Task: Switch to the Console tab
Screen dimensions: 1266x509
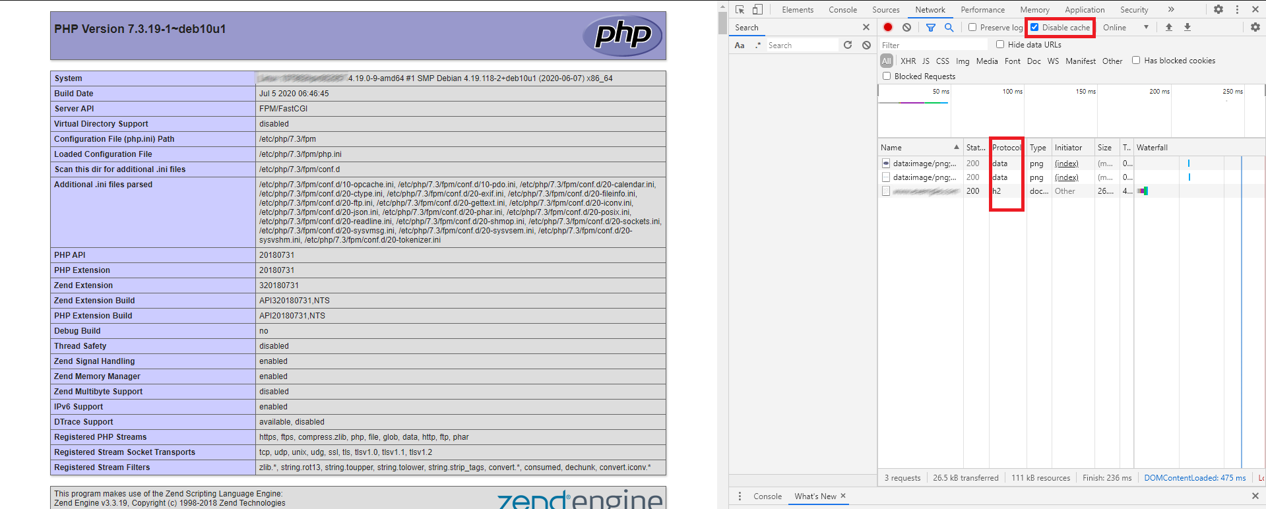Action: click(842, 9)
